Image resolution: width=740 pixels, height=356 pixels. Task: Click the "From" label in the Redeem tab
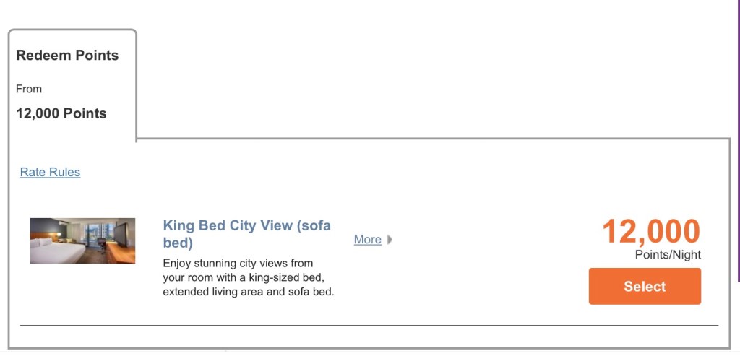tap(29, 89)
